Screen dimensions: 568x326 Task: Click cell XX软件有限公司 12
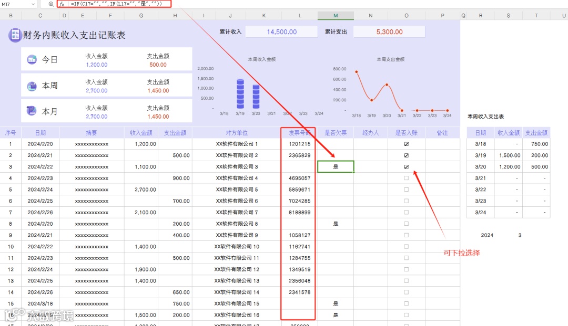tap(237, 269)
